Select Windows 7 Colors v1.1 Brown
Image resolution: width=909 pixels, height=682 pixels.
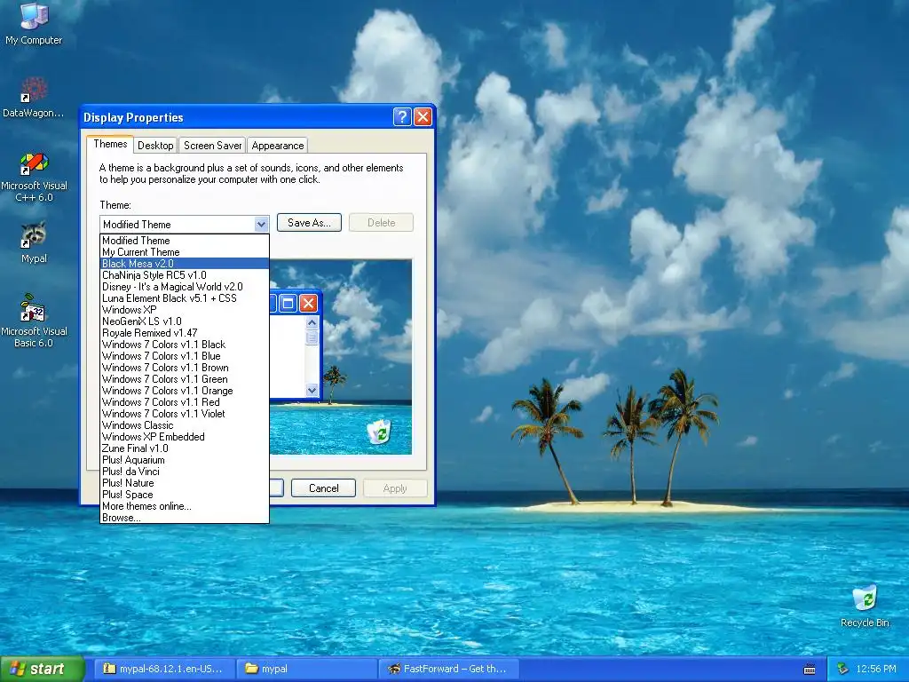(x=185, y=368)
